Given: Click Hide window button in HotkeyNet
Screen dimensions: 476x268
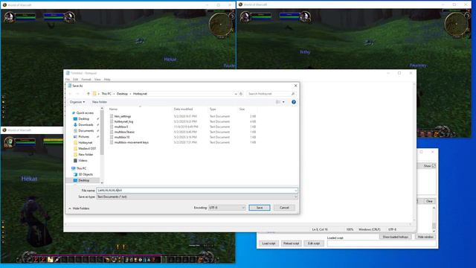Looking at the screenshot, I should 425,237.
